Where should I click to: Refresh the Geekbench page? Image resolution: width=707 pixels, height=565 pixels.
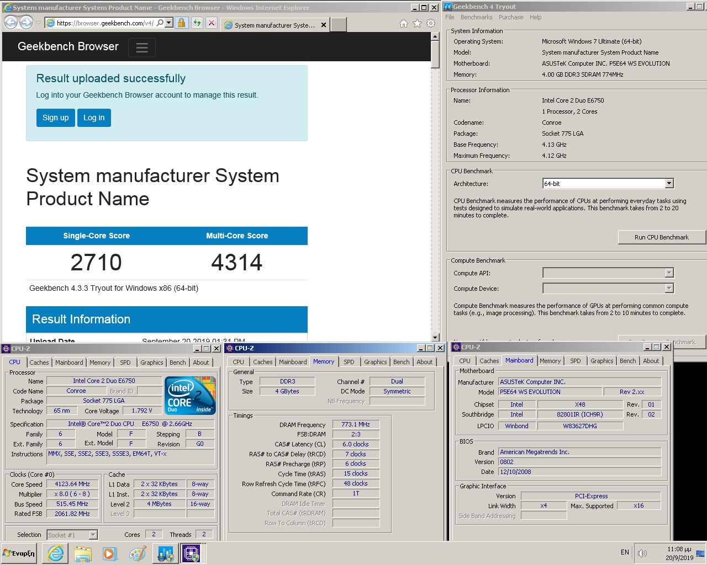coord(197,23)
